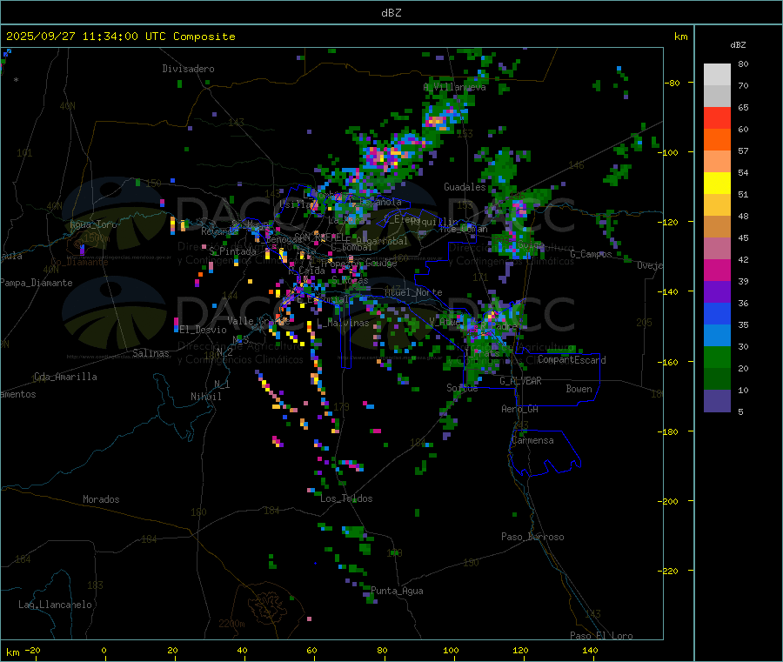Click the G_Campos location label

point(592,254)
